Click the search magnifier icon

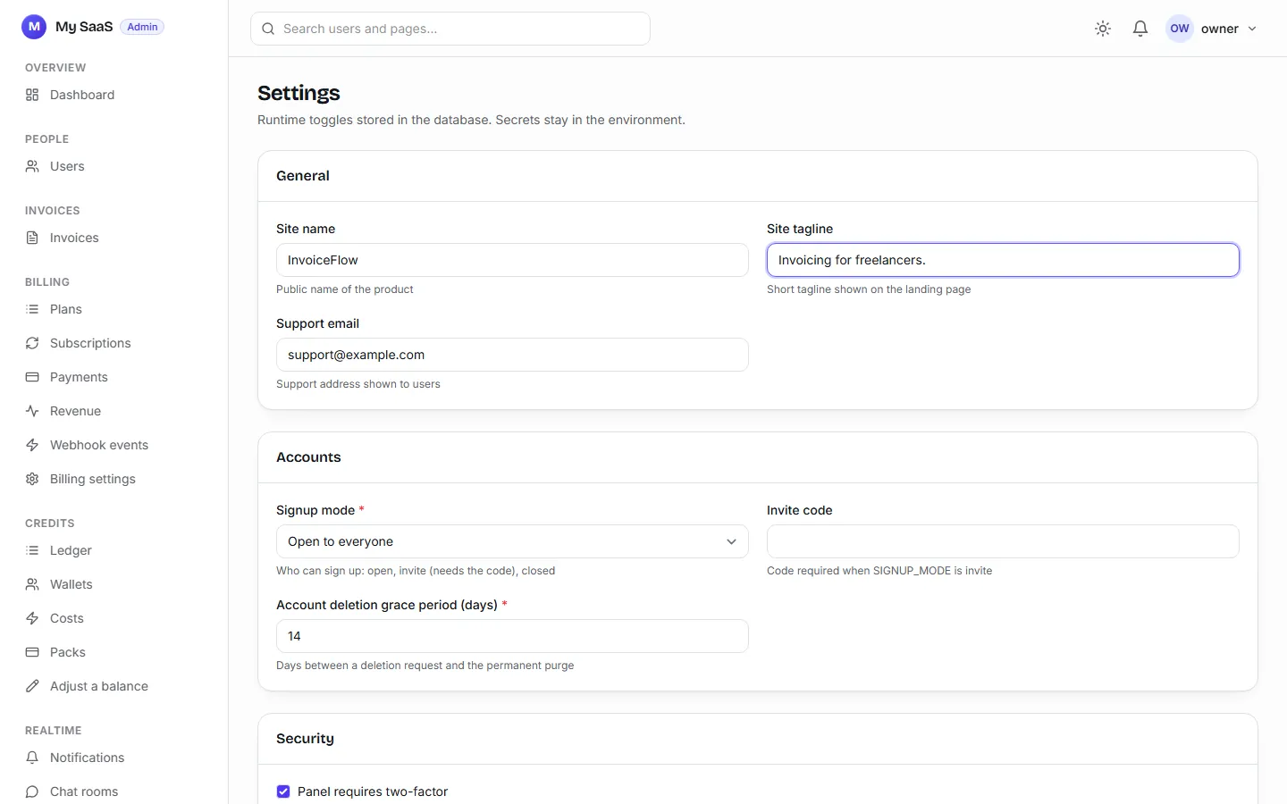tap(268, 29)
